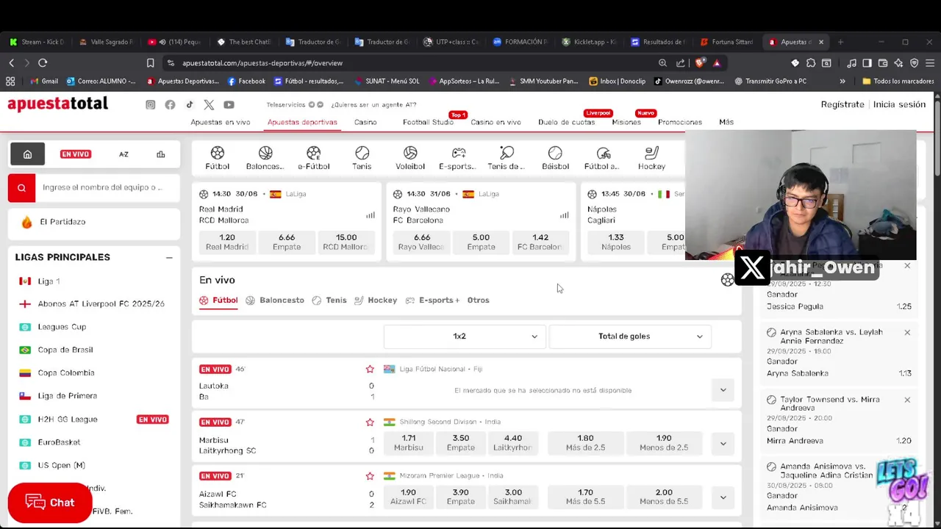This screenshot has height=529, width=941.
Task: Open the E-sports category icon
Action: pyautogui.click(x=458, y=158)
